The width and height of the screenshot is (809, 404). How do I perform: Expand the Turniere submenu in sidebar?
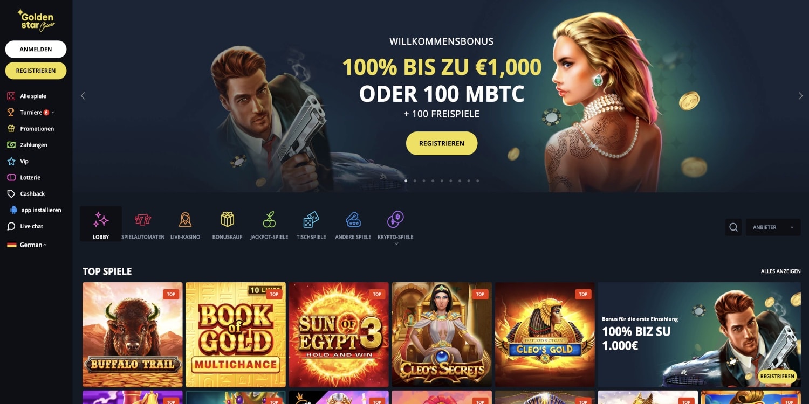tap(53, 113)
